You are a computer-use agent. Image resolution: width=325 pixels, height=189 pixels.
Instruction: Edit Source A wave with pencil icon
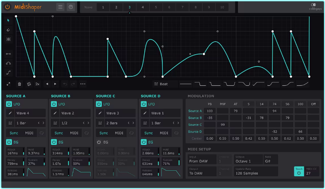(x=10, y=113)
